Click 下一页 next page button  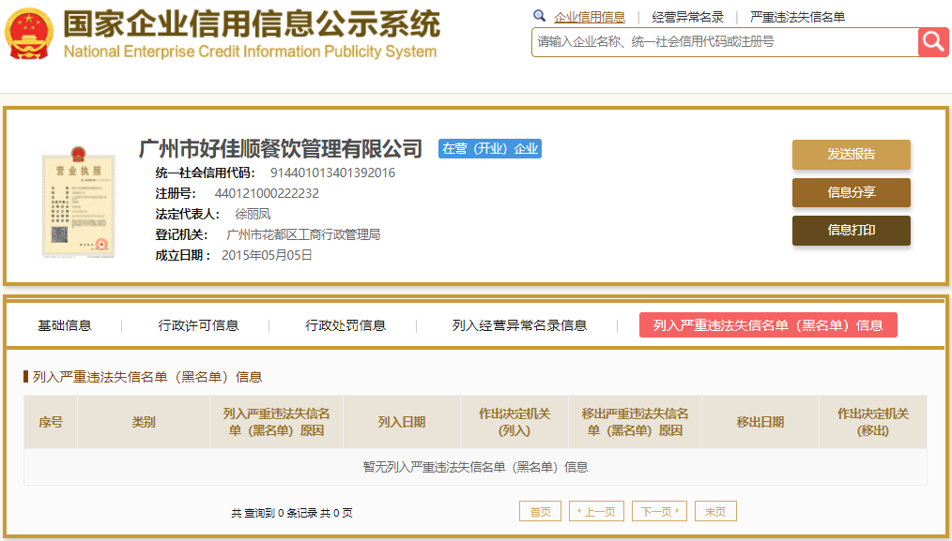click(x=659, y=511)
